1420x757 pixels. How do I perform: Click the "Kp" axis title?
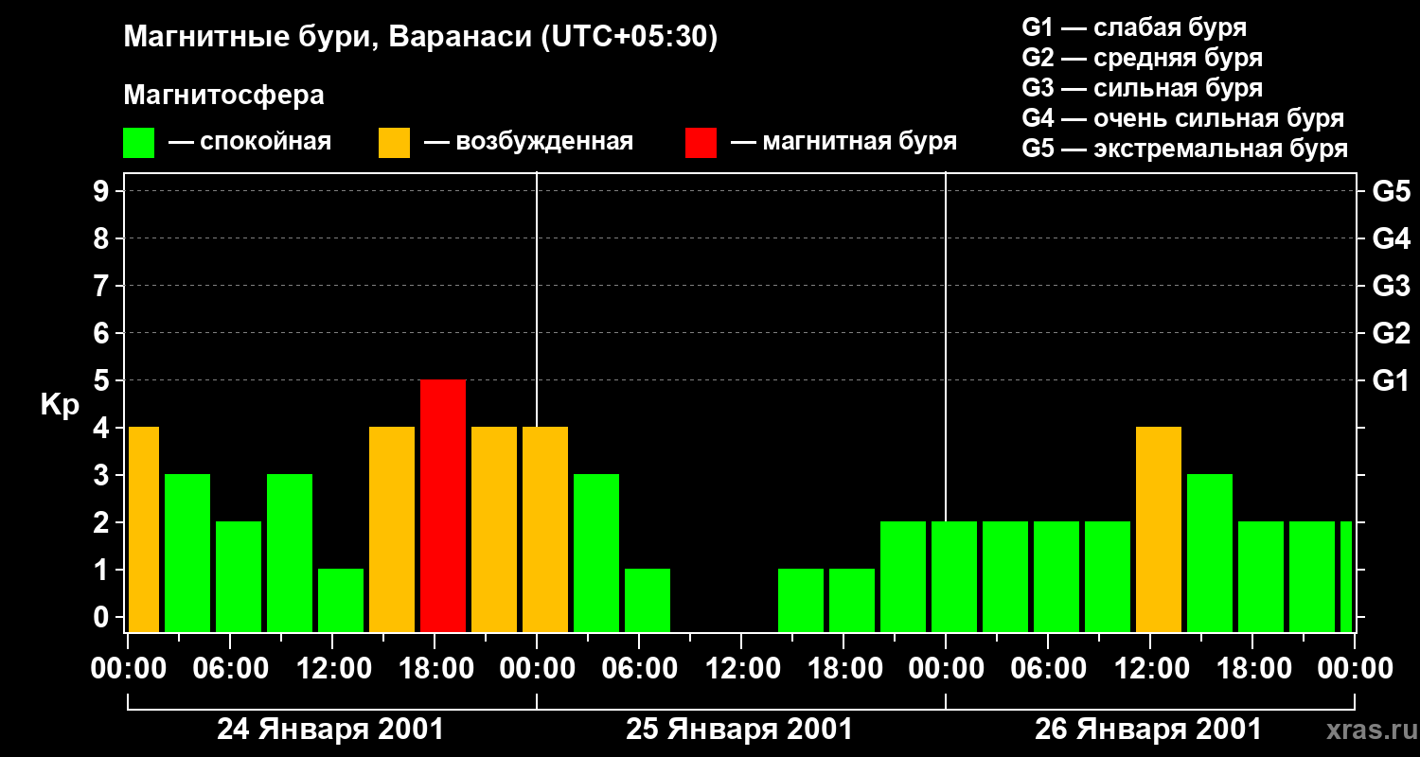(60, 404)
